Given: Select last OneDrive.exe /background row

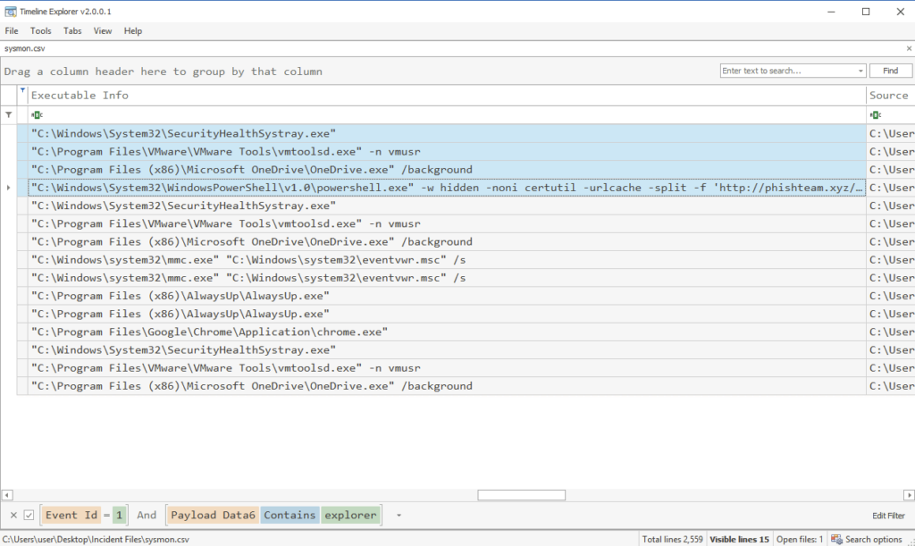Looking at the screenshot, I should coord(447,385).
